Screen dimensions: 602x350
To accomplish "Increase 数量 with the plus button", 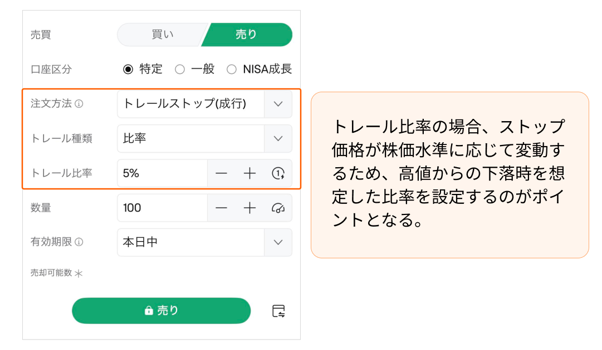I will click(x=249, y=208).
